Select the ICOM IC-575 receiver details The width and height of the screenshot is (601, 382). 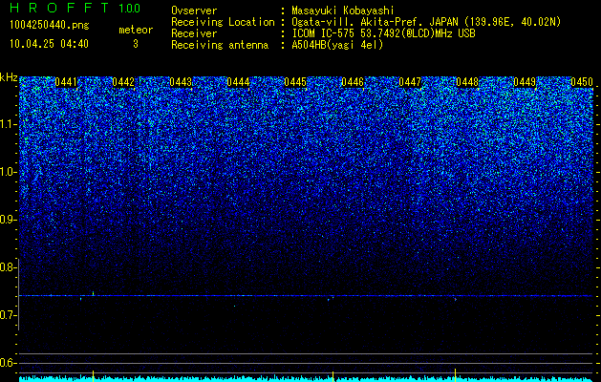click(383, 33)
